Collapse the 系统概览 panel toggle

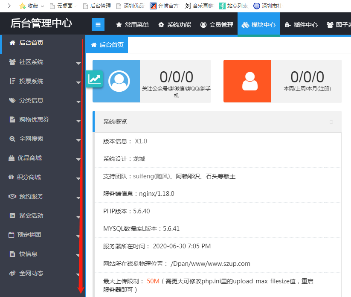[331, 122]
